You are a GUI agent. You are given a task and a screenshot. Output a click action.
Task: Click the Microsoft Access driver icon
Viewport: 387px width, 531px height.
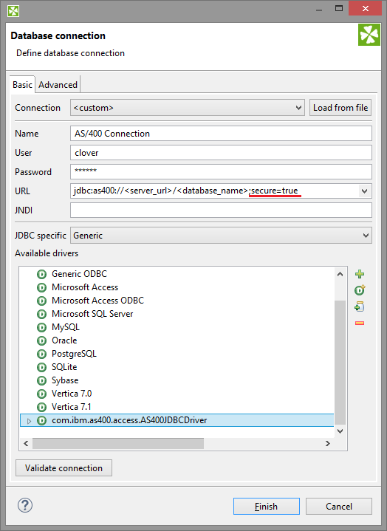[x=41, y=287]
